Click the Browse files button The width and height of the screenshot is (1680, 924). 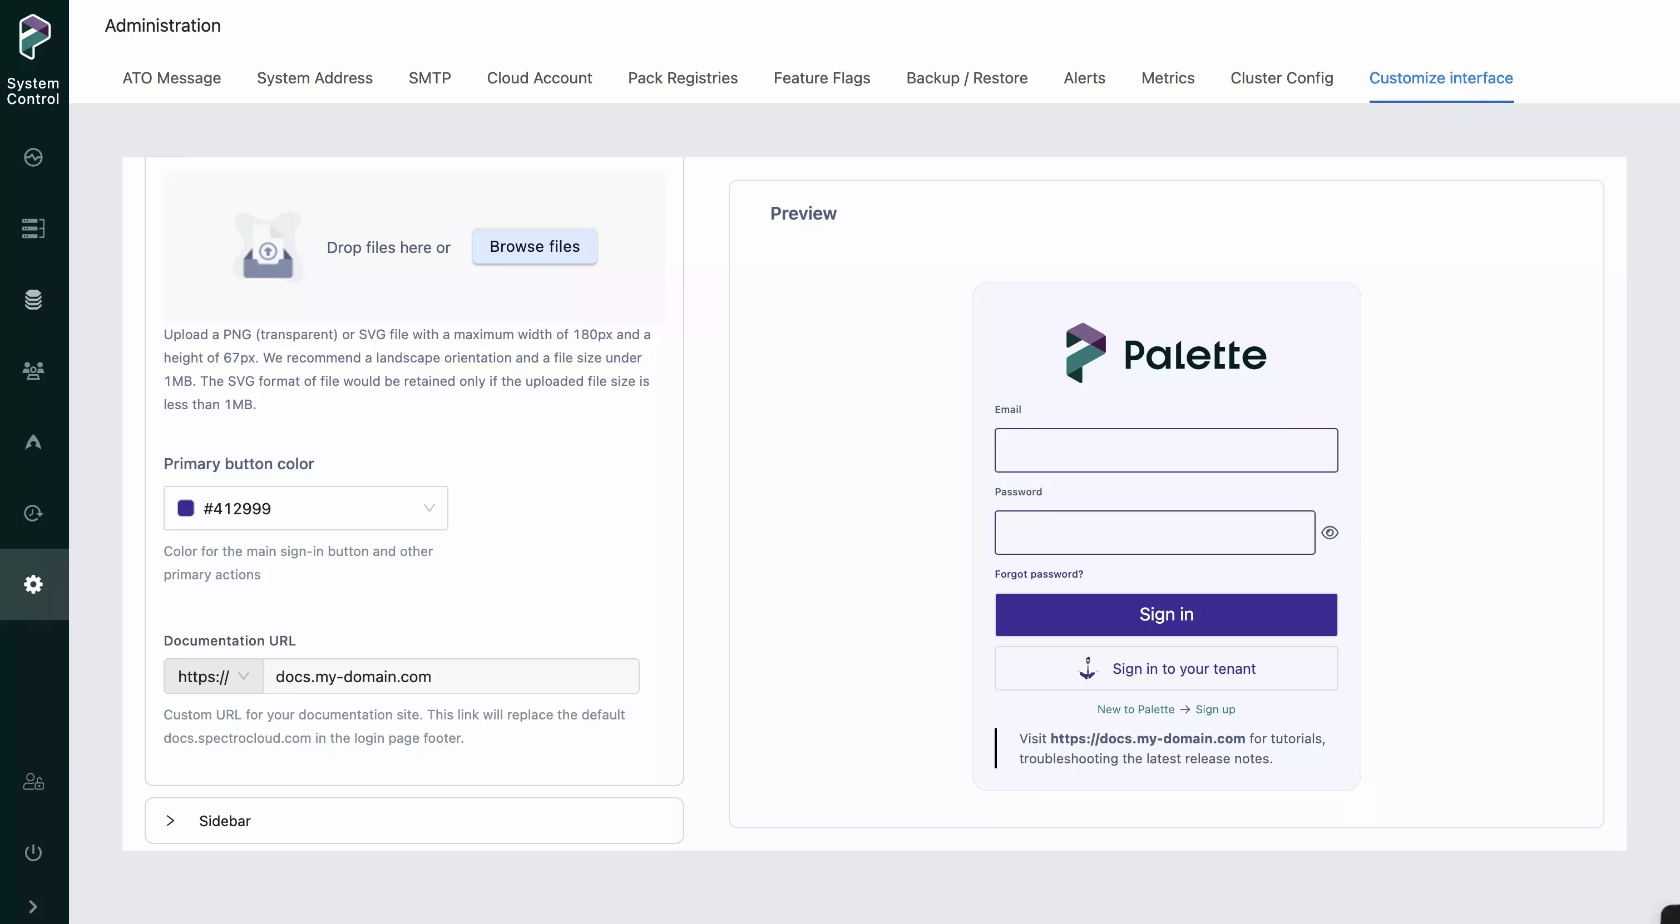click(534, 246)
